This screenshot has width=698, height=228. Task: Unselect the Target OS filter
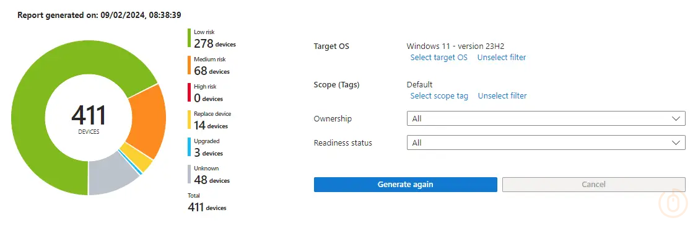(x=501, y=57)
